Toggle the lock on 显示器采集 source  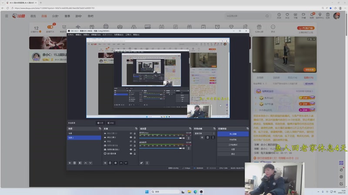135,153
